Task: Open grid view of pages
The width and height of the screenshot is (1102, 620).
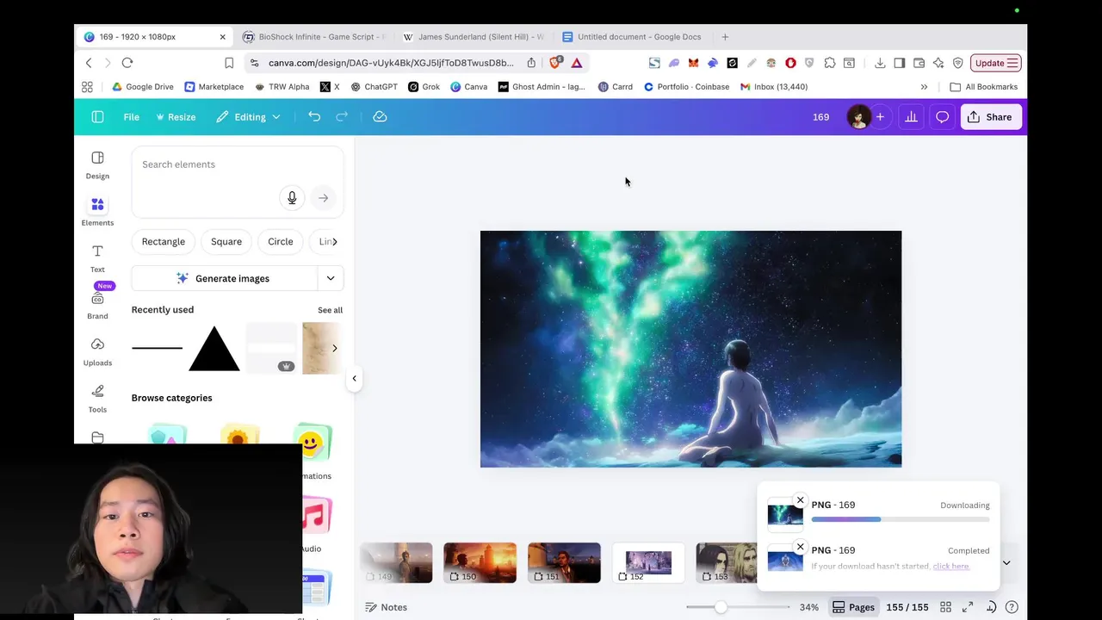Action: click(x=945, y=607)
